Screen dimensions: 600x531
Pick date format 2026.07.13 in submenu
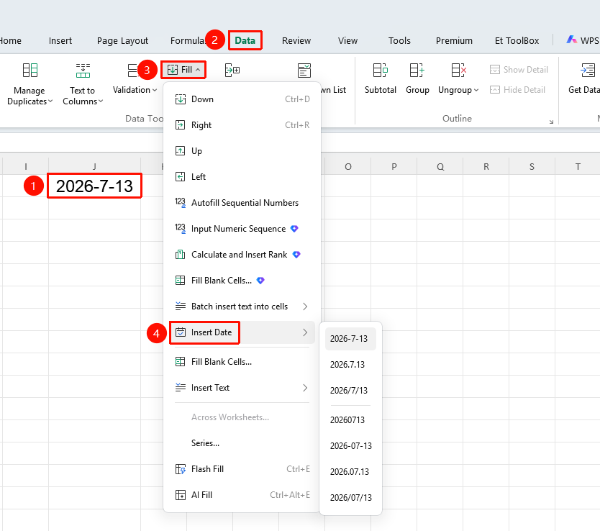tap(350, 472)
